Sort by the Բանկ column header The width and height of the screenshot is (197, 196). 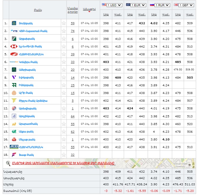pyautogui.click(x=38, y=10)
